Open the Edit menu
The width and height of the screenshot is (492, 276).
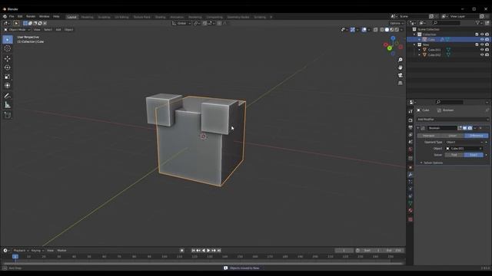coord(20,17)
